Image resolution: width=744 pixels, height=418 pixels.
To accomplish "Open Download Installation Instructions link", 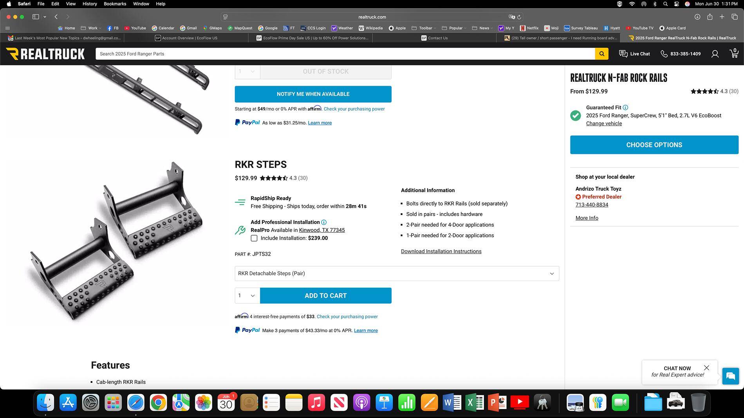I will click(441, 251).
